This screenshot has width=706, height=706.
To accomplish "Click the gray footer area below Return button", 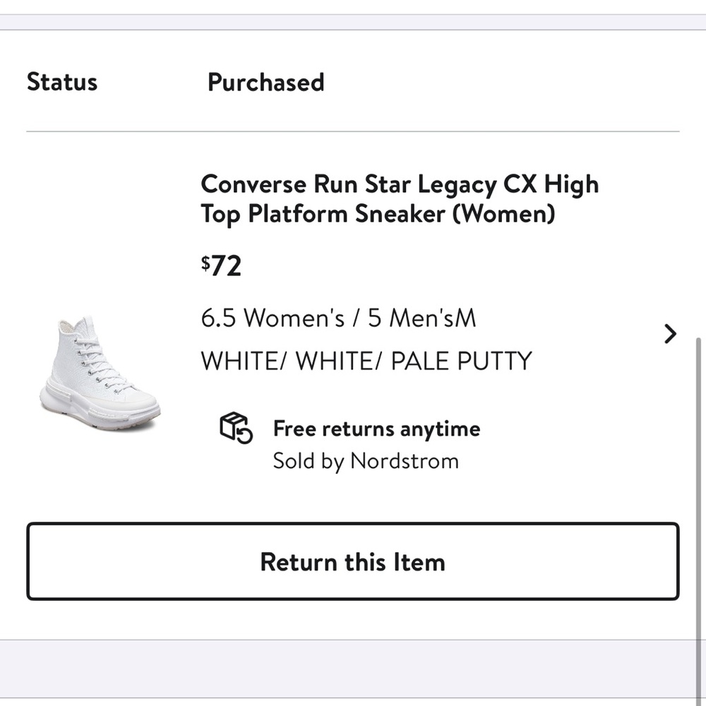I will point(352,668).
